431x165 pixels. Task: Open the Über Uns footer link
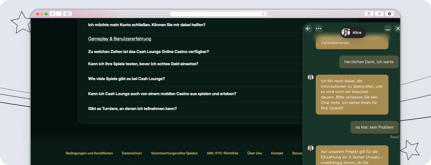coord(254,153)
